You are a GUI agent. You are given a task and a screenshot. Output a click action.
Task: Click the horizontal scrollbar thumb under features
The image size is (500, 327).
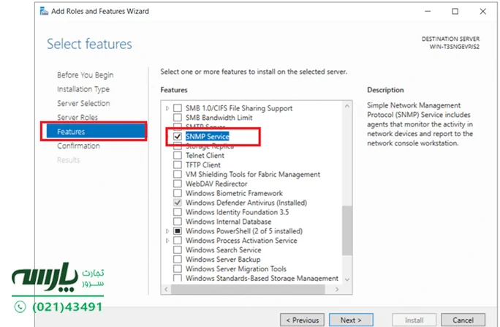(x=248, y=289)
